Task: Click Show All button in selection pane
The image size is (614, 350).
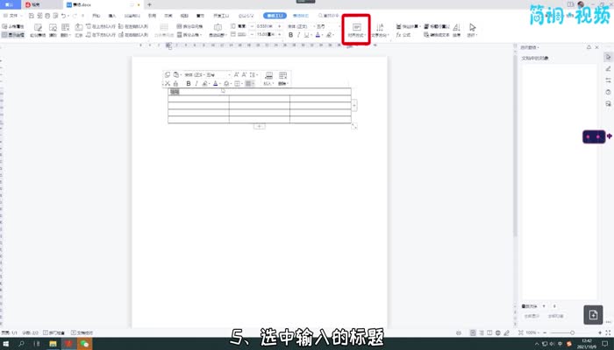Action: [x=531, y=314]
